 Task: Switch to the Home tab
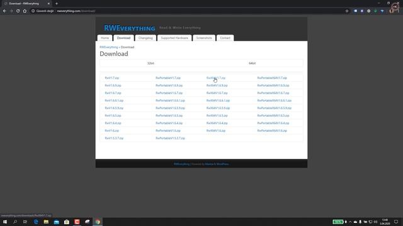(x=105, y=38)
